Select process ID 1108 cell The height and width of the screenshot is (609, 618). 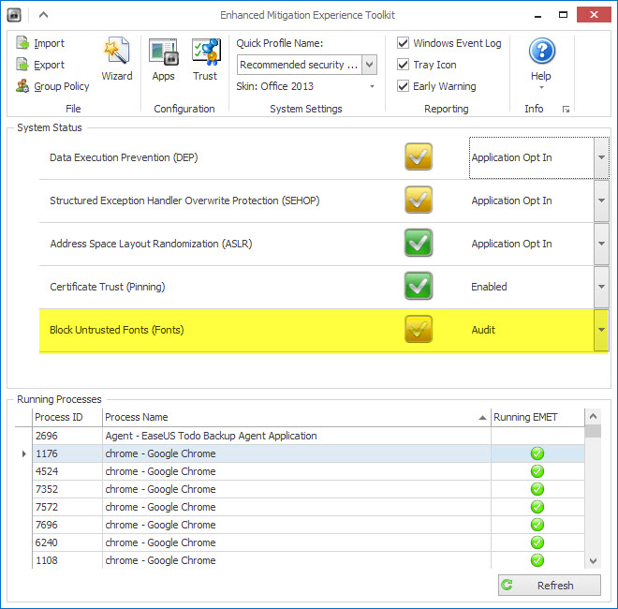tap(67, 560)
